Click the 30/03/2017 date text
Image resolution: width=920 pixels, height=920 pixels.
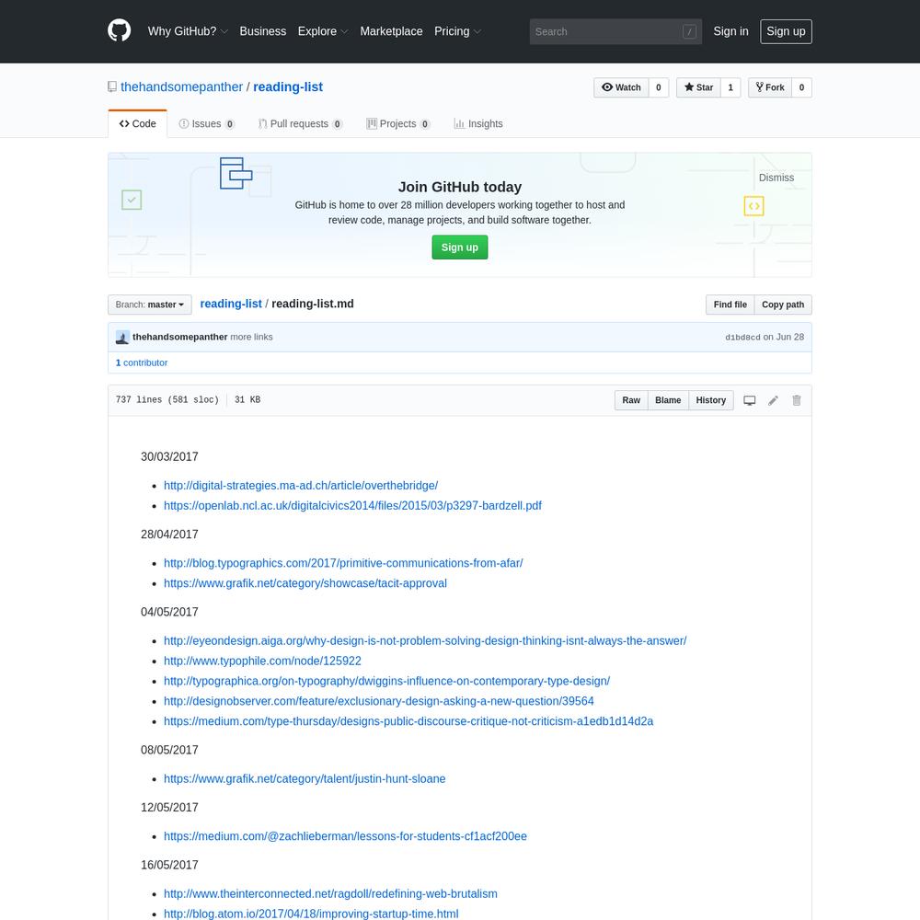(169, 456)
